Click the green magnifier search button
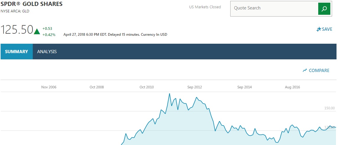338x145 pixels. 324,9
